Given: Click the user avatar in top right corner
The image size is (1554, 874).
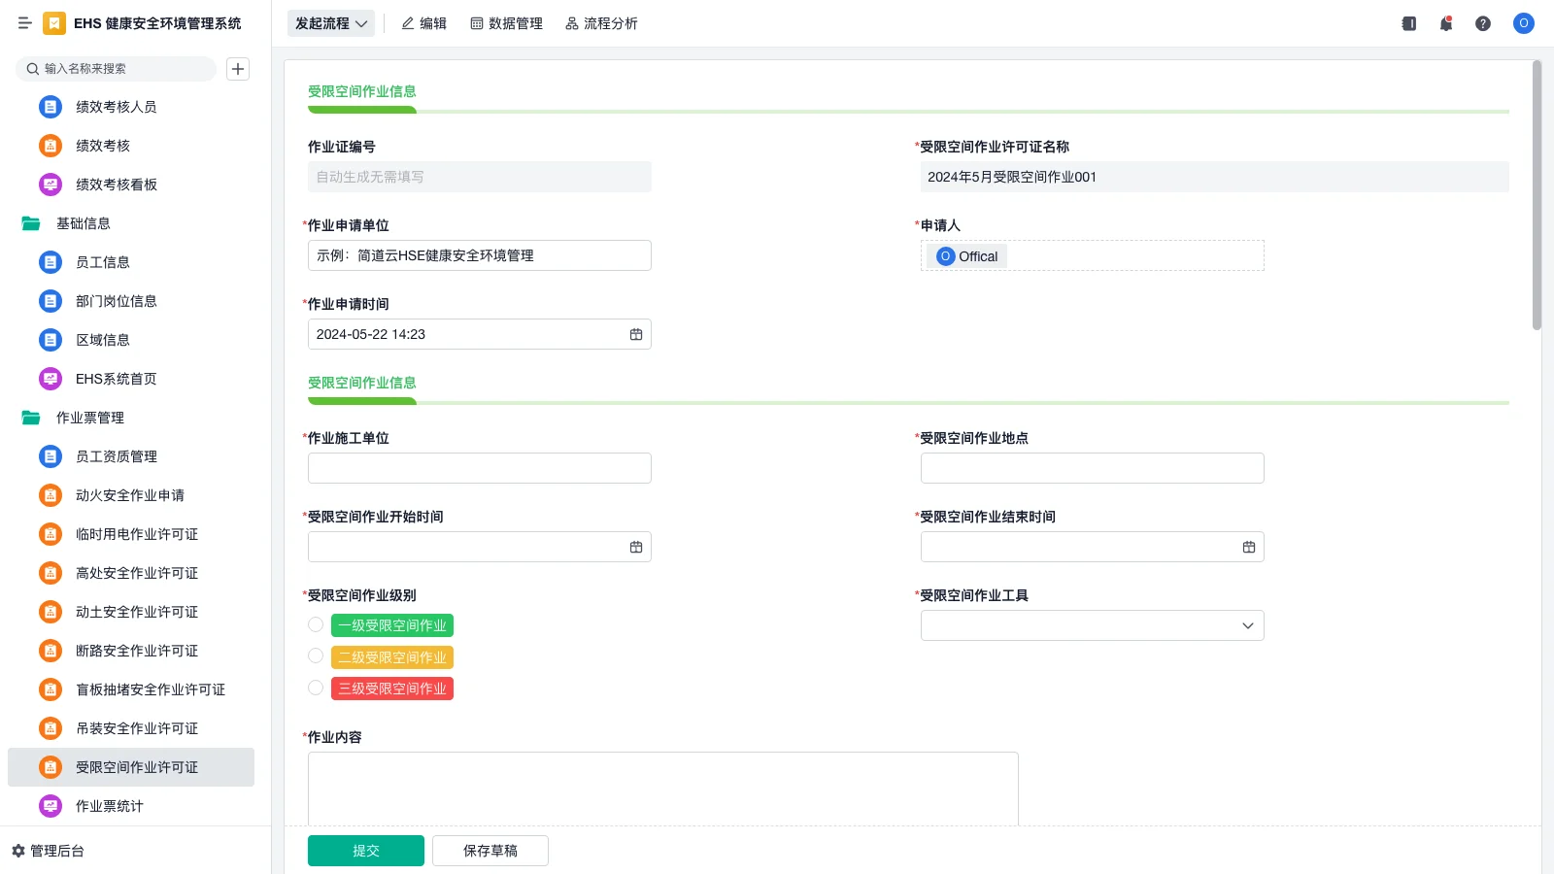Looking at the screenshot, I should pyautogui.click(x=1523, y=23).
